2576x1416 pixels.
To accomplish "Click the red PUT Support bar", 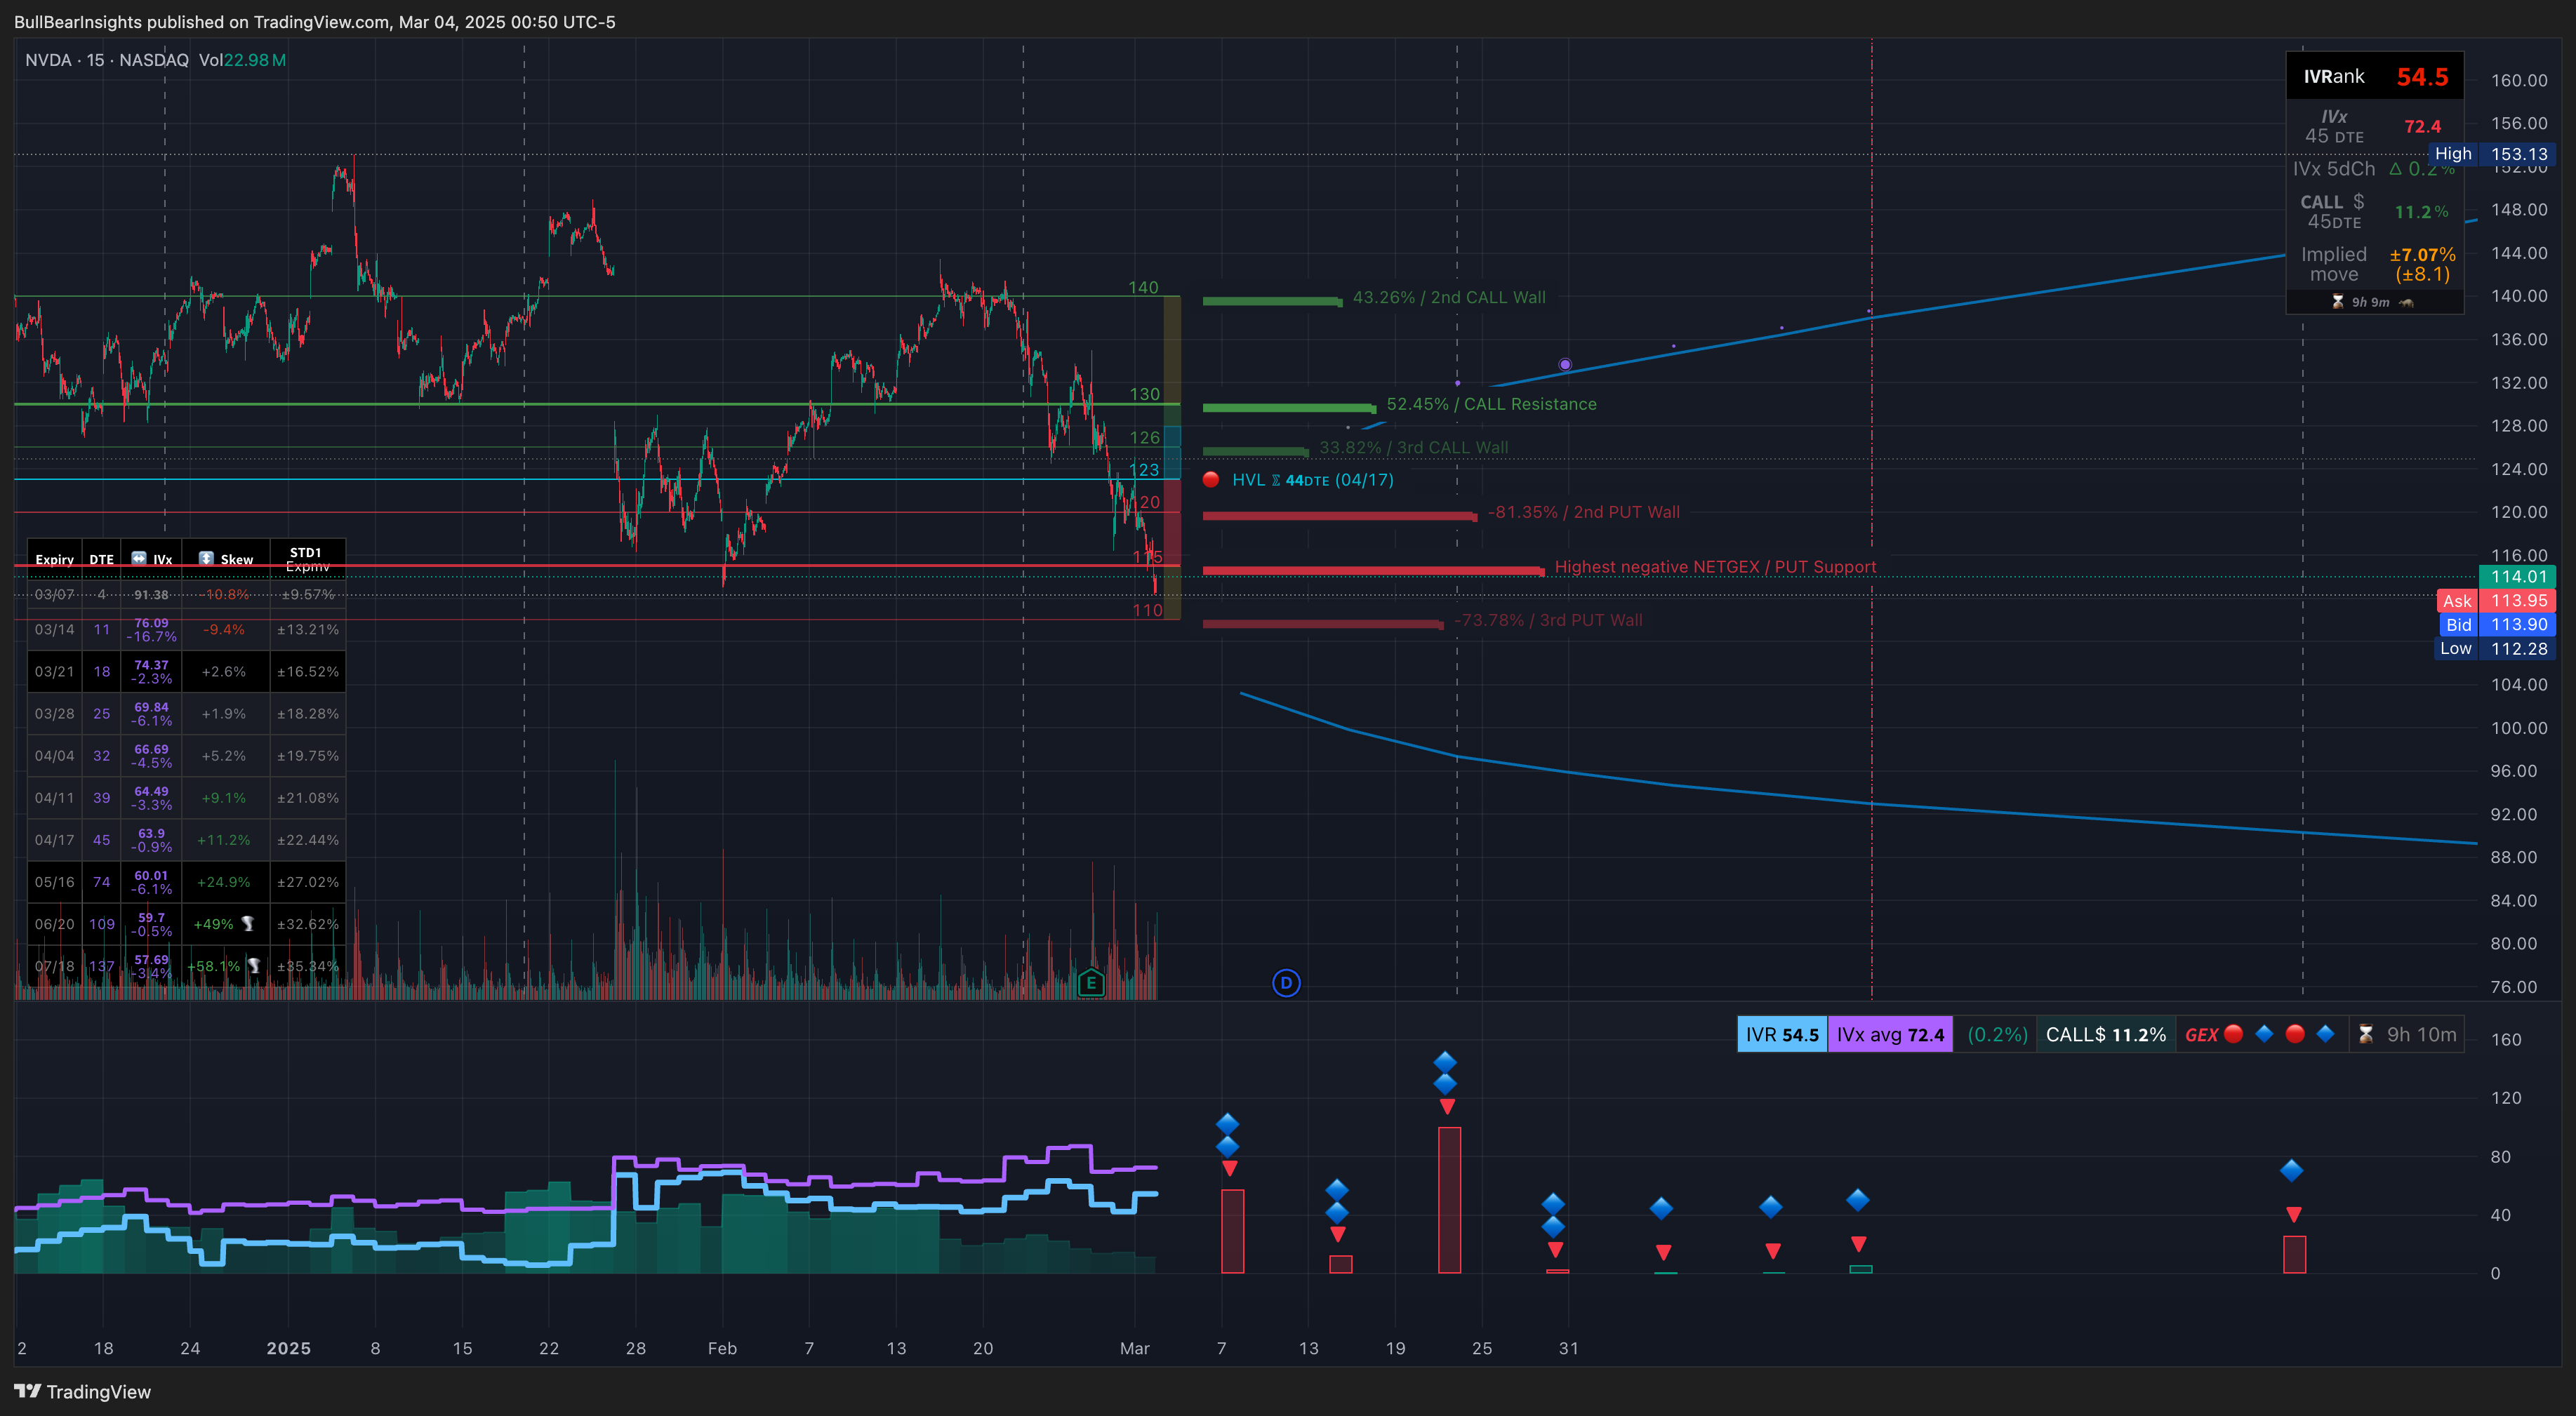I will (1373, 570).
